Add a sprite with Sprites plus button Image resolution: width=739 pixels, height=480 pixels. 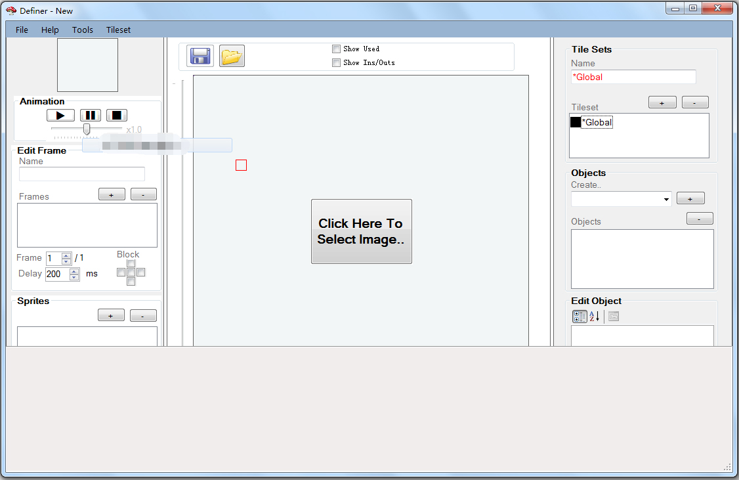click(x=111, y=315)
